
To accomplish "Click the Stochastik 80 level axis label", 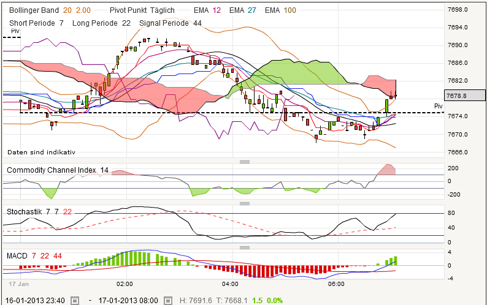I will coord(451,213).
